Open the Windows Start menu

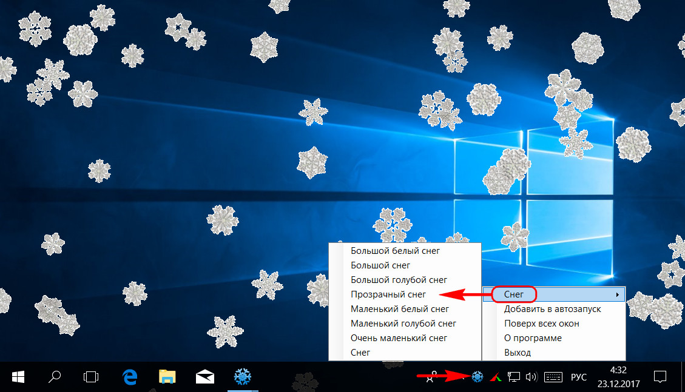tap(18, 377)
